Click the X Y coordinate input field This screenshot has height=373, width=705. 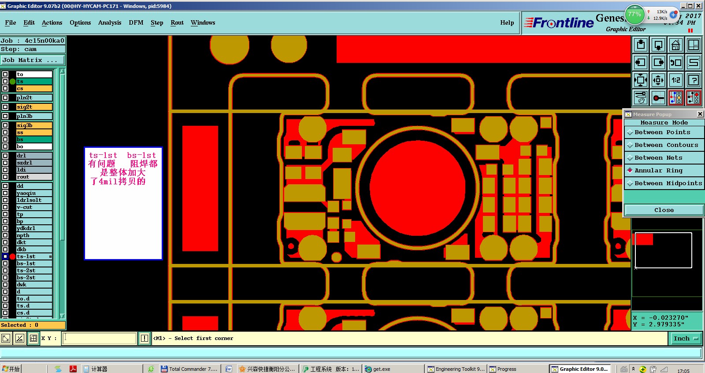click(99, 338)
